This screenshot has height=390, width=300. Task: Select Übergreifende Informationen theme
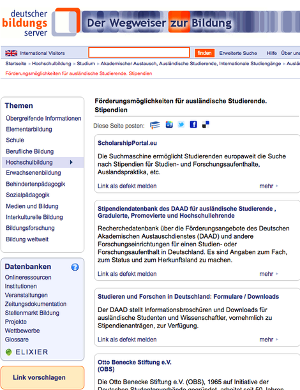[43, 118]
